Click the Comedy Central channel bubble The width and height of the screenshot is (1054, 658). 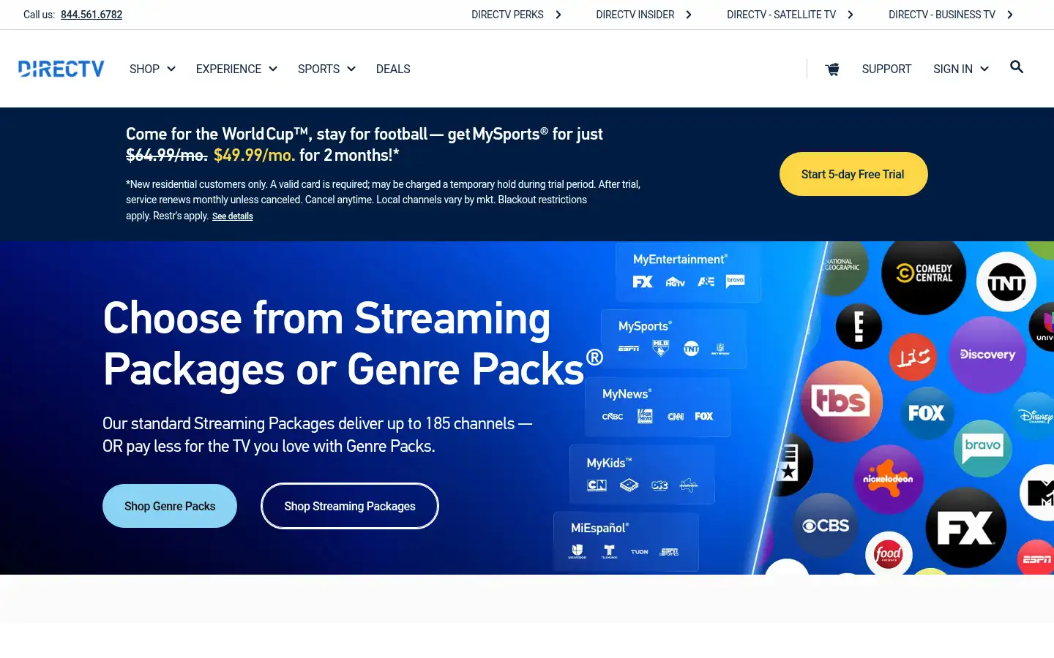point(924,273)
